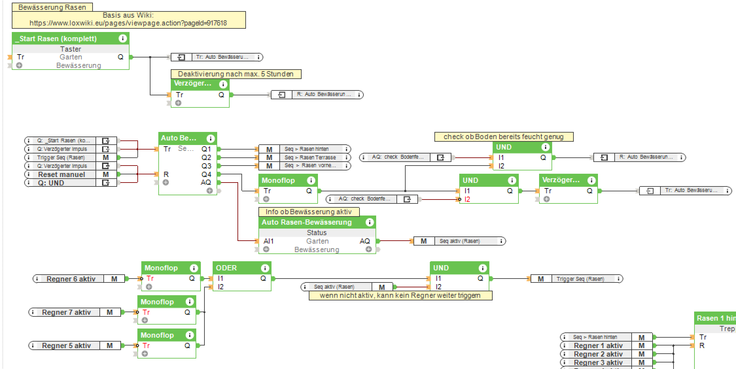Open info icon on Auto Rasen-Bewässerung status block

click(x=370, y=222)
